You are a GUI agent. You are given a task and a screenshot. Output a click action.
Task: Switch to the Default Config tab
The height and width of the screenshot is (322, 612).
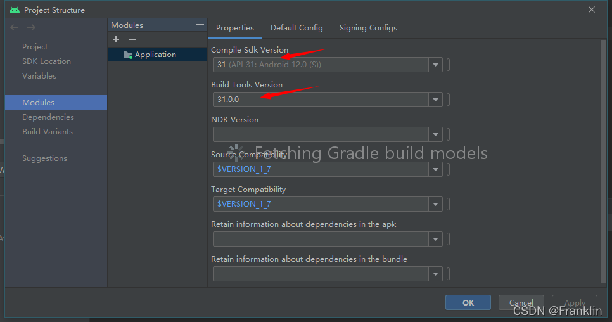[x=296, y=28]
